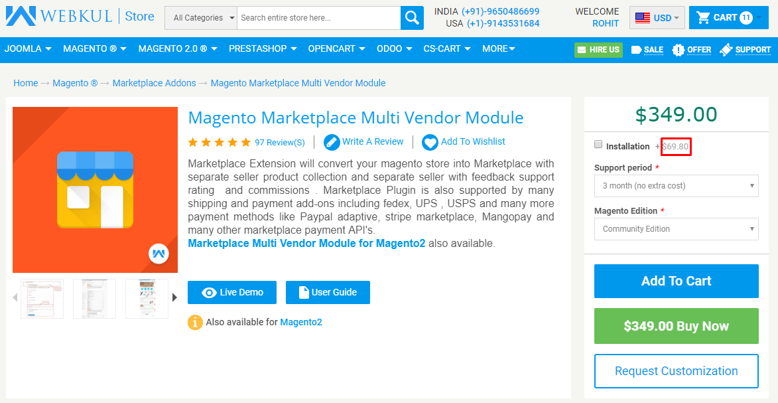Enable the Installation checkbox
This screenshot has width=778, height=403.
pyautogui.click(x=598, y=145)
